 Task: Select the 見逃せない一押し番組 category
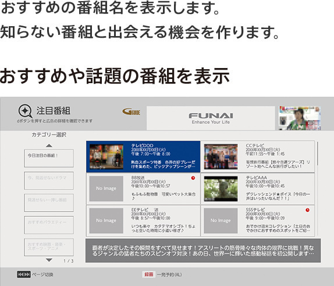coord(49,202)
